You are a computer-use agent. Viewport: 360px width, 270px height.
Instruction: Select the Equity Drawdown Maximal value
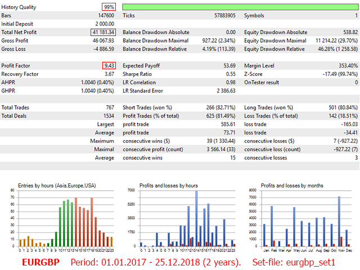[331, 40]
